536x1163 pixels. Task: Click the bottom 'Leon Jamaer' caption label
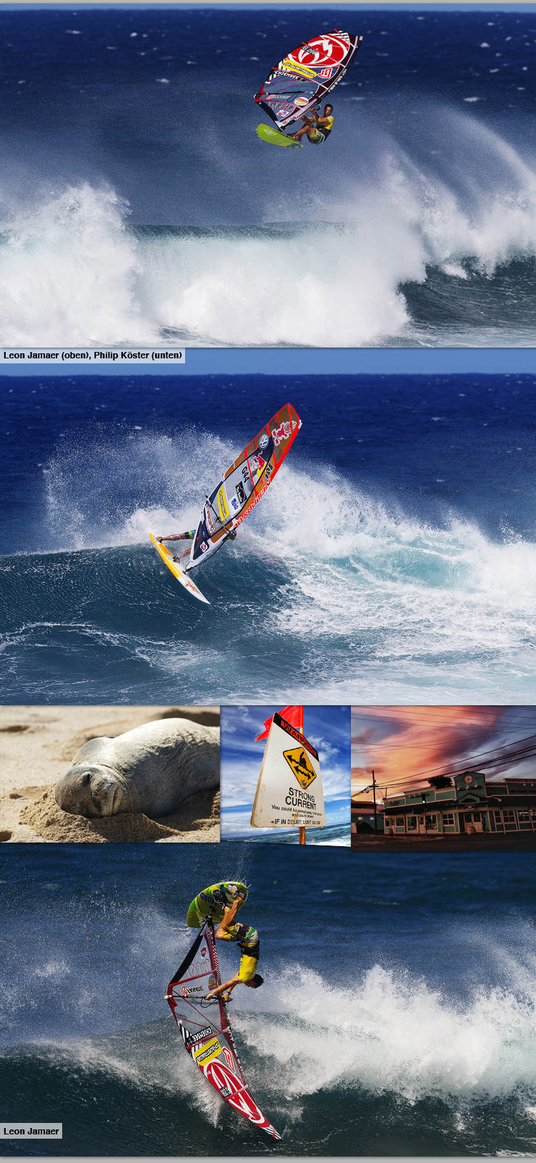(31, 1131)
